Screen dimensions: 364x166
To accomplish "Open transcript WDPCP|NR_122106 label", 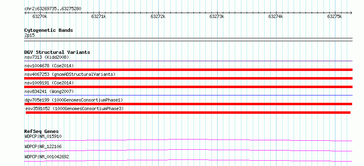I will coord(43,146).
